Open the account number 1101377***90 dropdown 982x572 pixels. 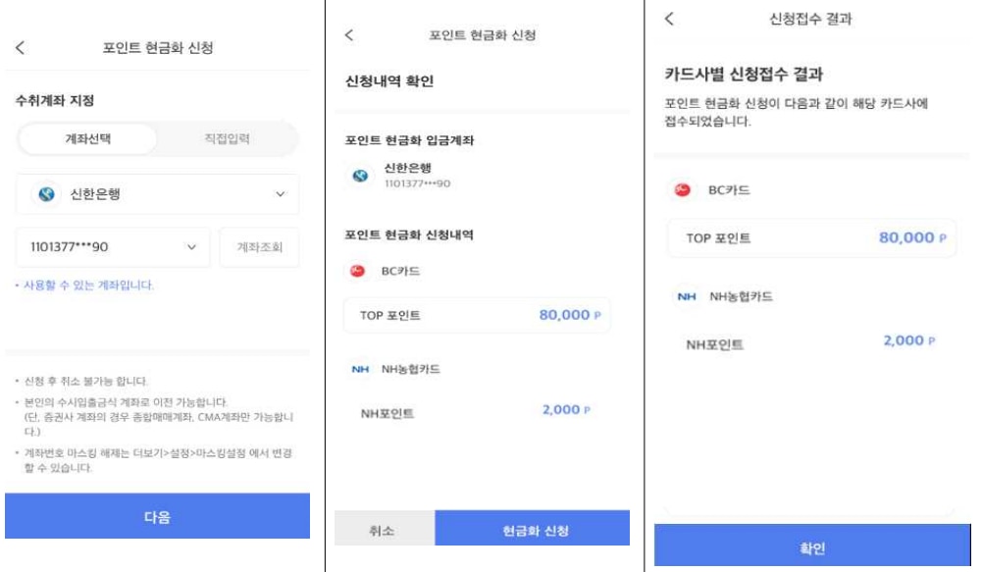point(113,247)
